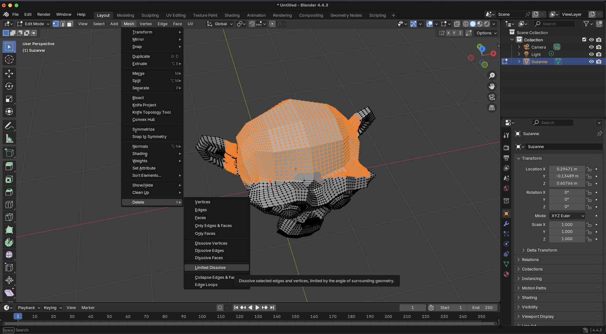Enable vertex select mode
606x334 pixels.
(56, 24)
